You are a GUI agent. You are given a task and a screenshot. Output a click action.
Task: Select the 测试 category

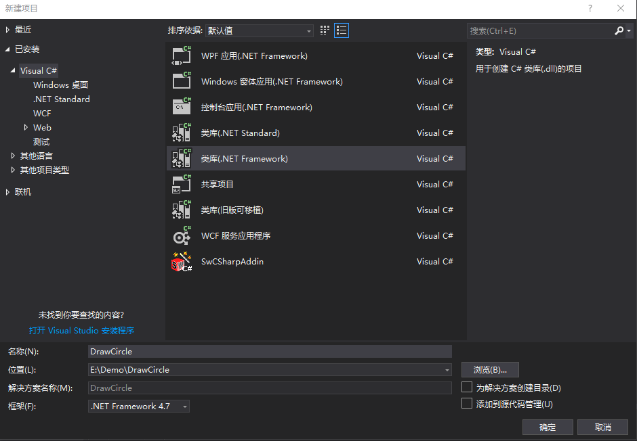coord(41,142)
